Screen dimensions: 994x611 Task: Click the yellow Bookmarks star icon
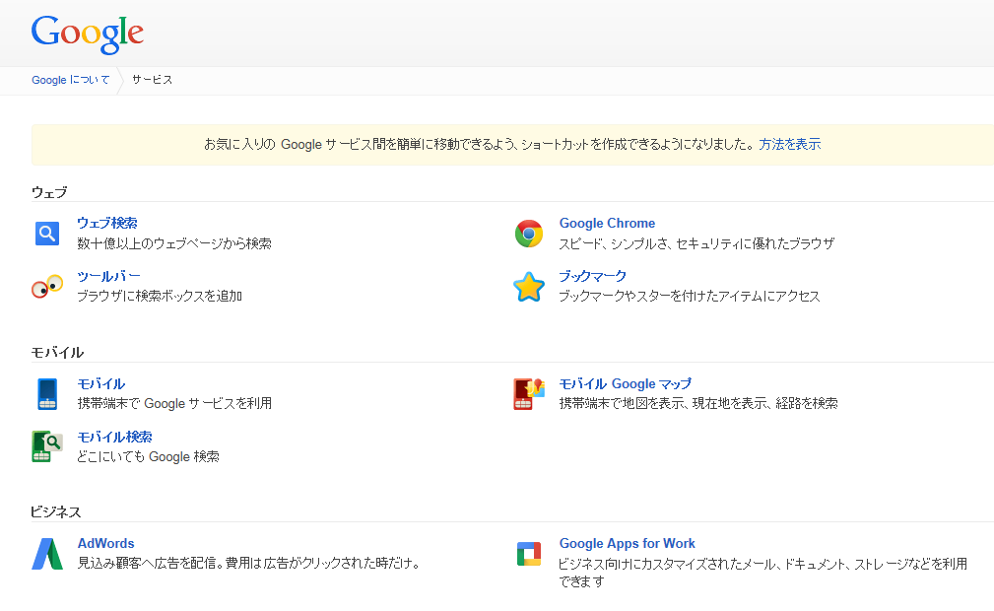pyautogui.click(x=529, y=287)
